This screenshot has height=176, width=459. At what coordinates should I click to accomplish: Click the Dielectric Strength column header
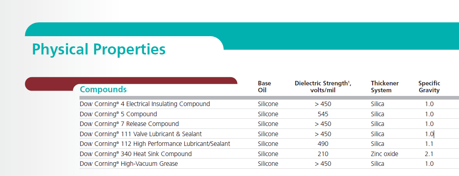(x=323, y=87)
